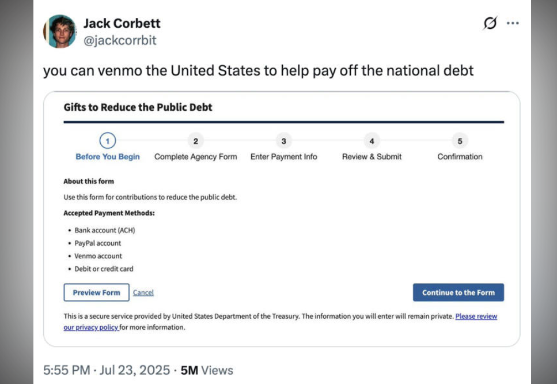Click the Cancel link
Viewport: 557px width, 384px height.
(x=143, y=293)
